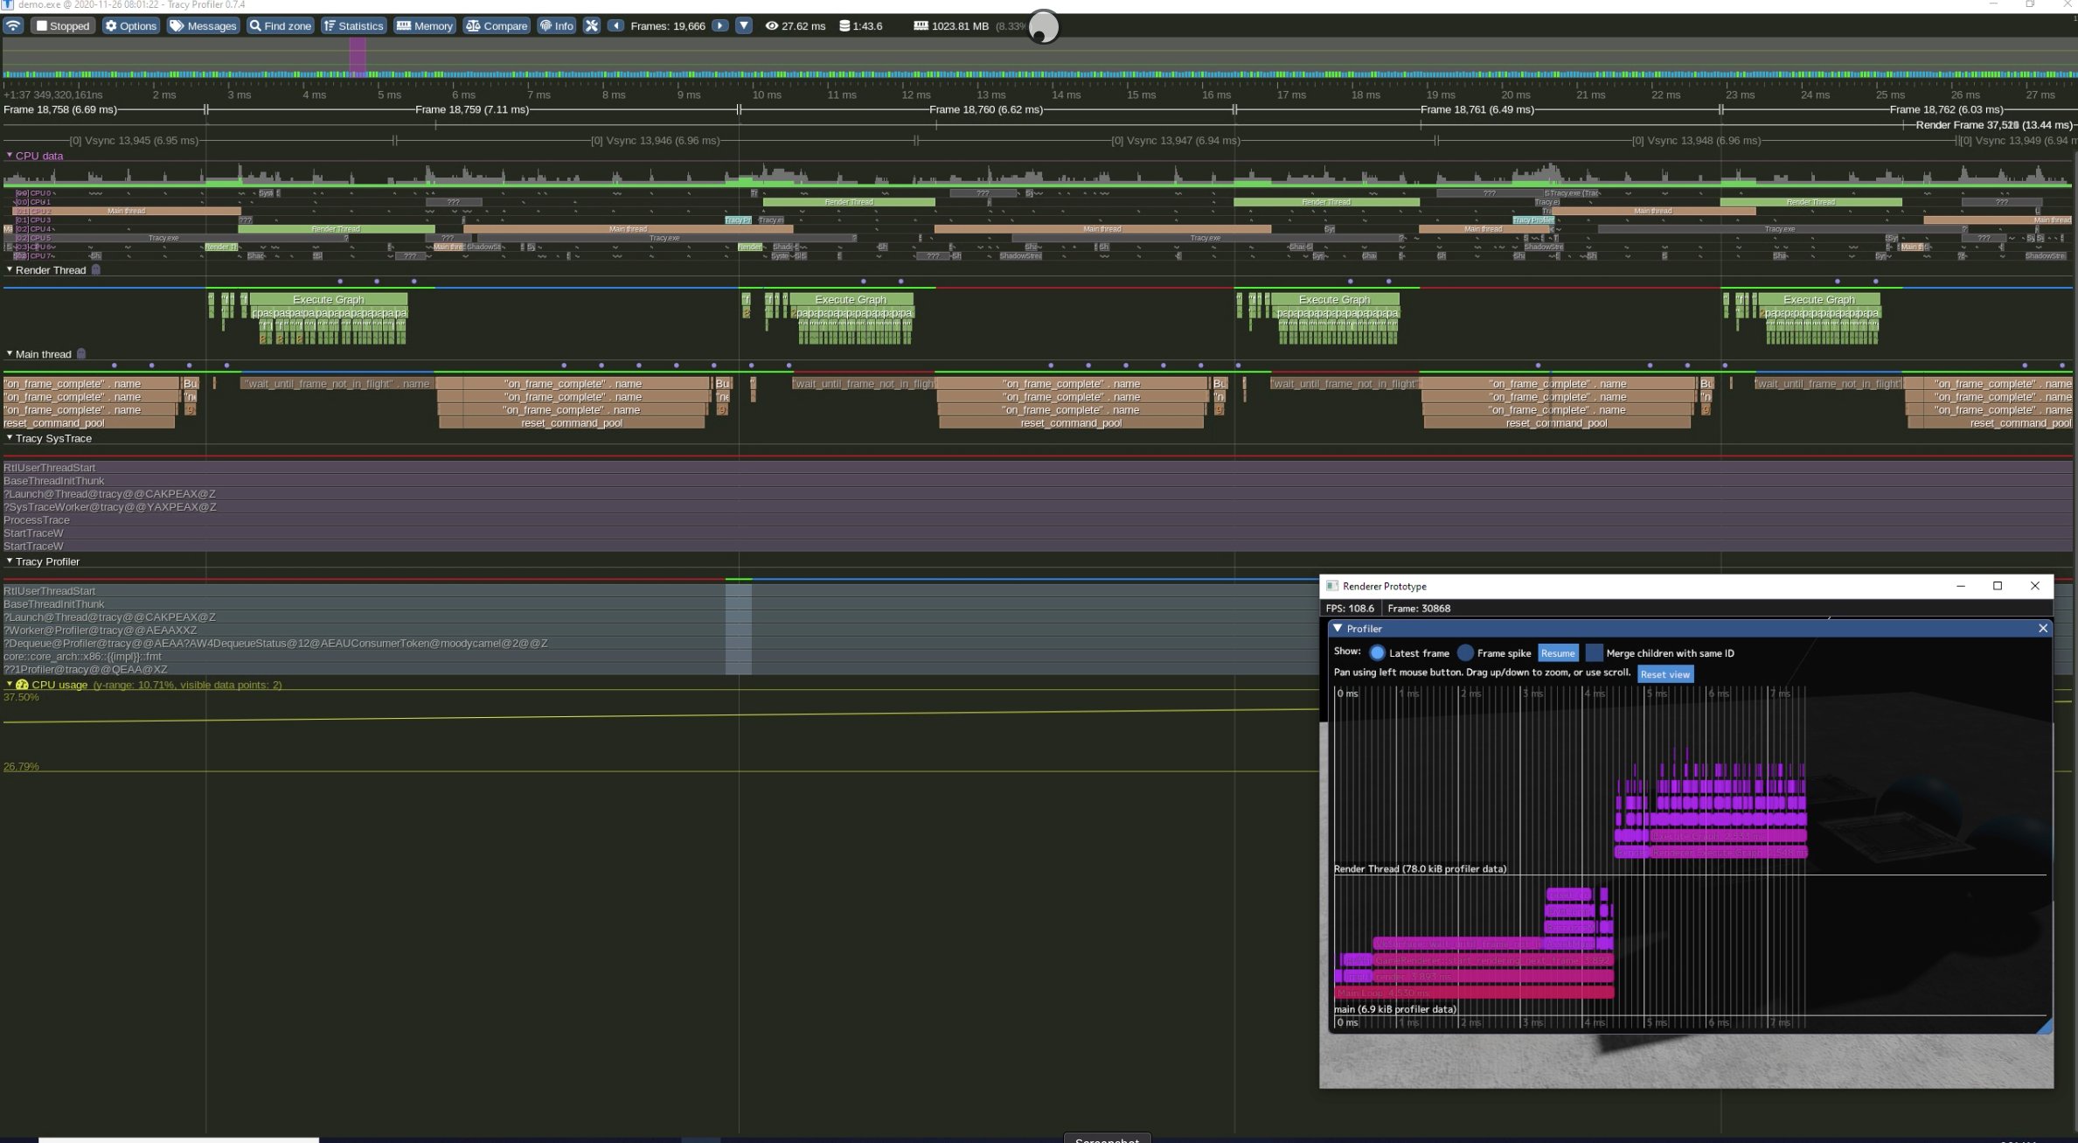Viewport: 2078px width, 1143px height.
Task: Open the Messages window
Action: pos(203,25)
